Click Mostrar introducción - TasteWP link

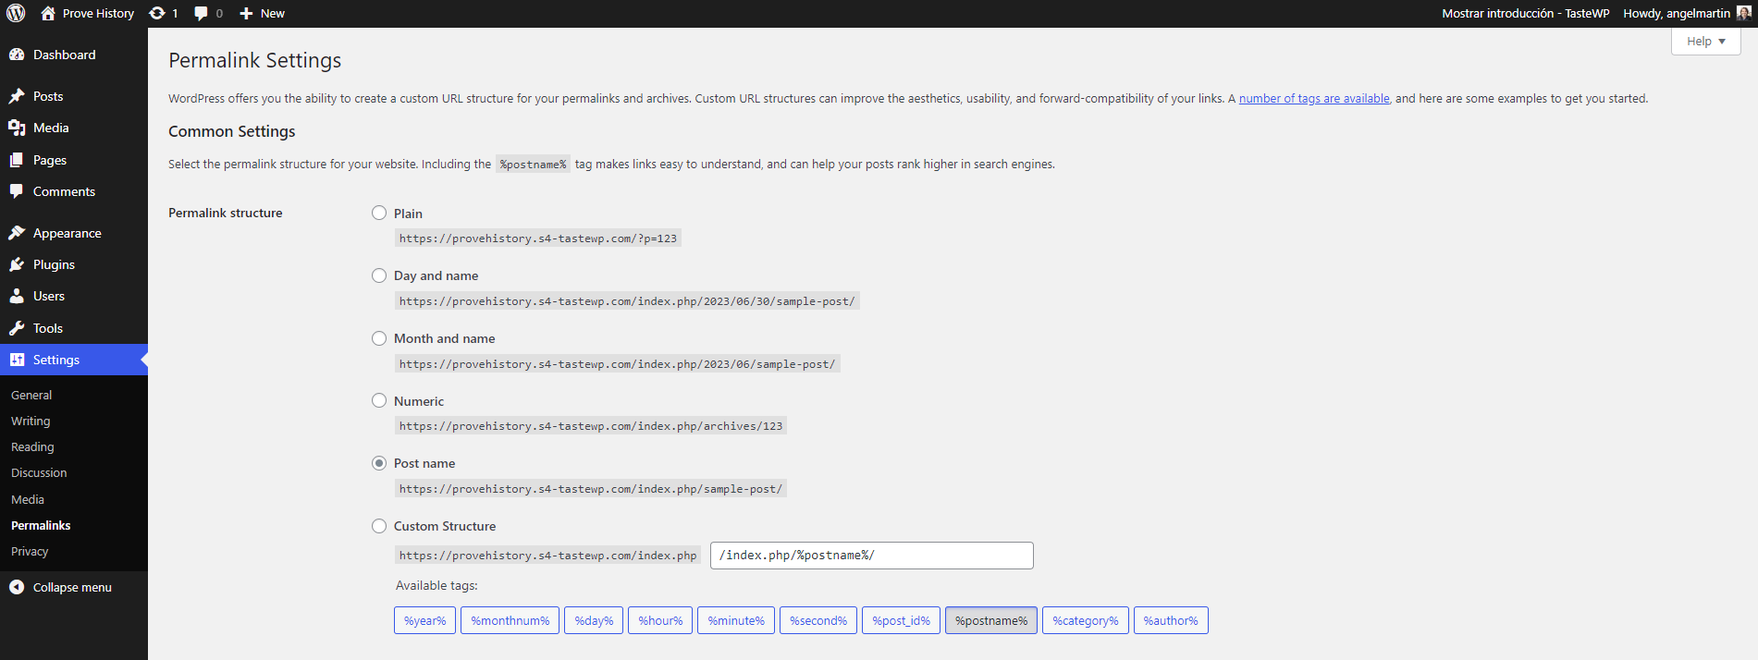click(1526, 13)
